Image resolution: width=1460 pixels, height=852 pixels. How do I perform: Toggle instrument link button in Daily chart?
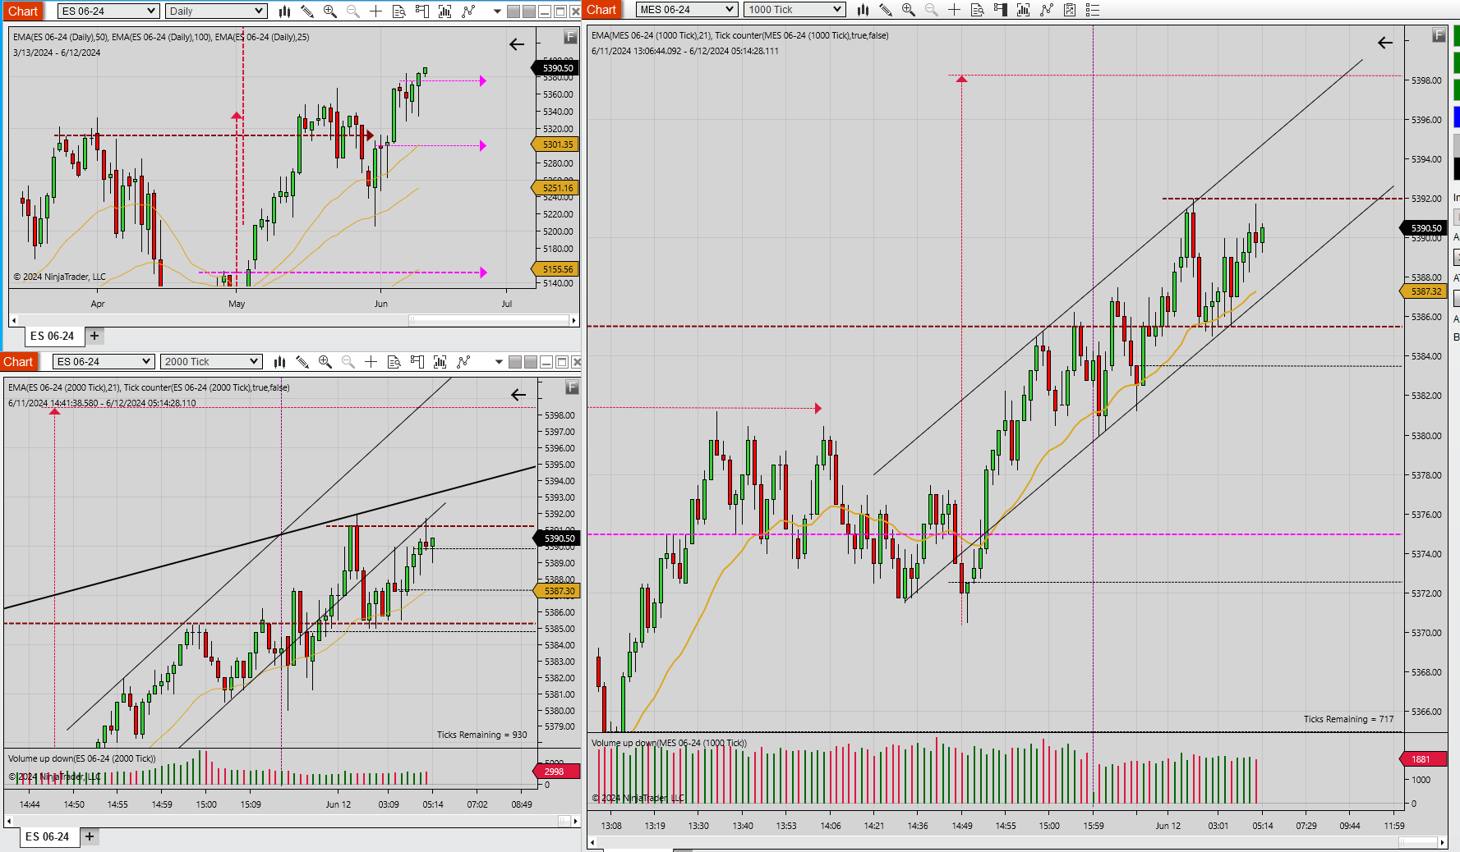coord(514,11)
